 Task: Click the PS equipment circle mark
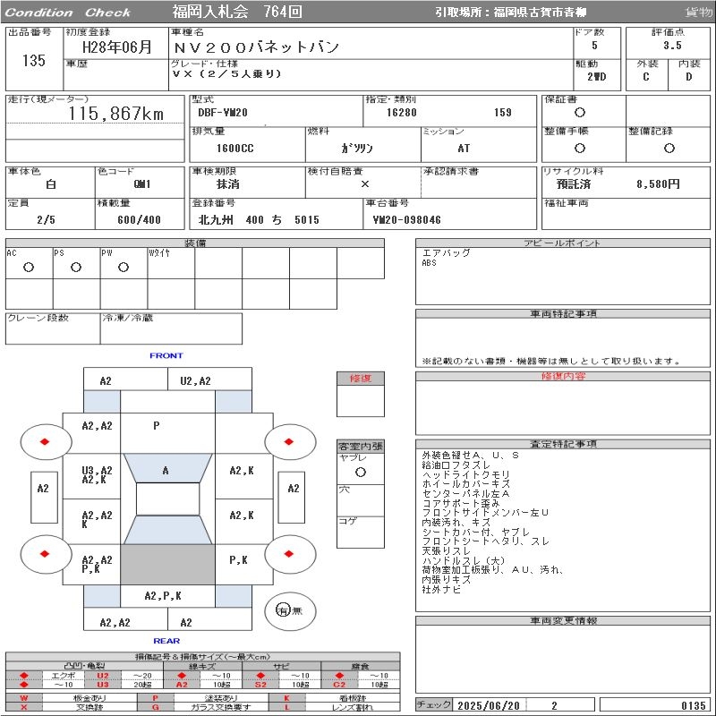[x=76, y=267]
